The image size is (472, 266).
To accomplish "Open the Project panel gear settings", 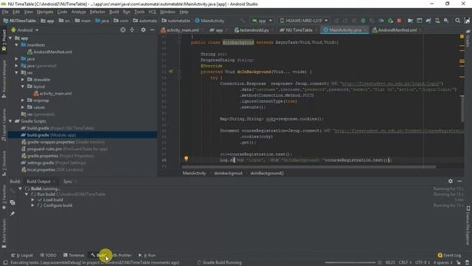I will pyautogui.click(x=143, y=30).
